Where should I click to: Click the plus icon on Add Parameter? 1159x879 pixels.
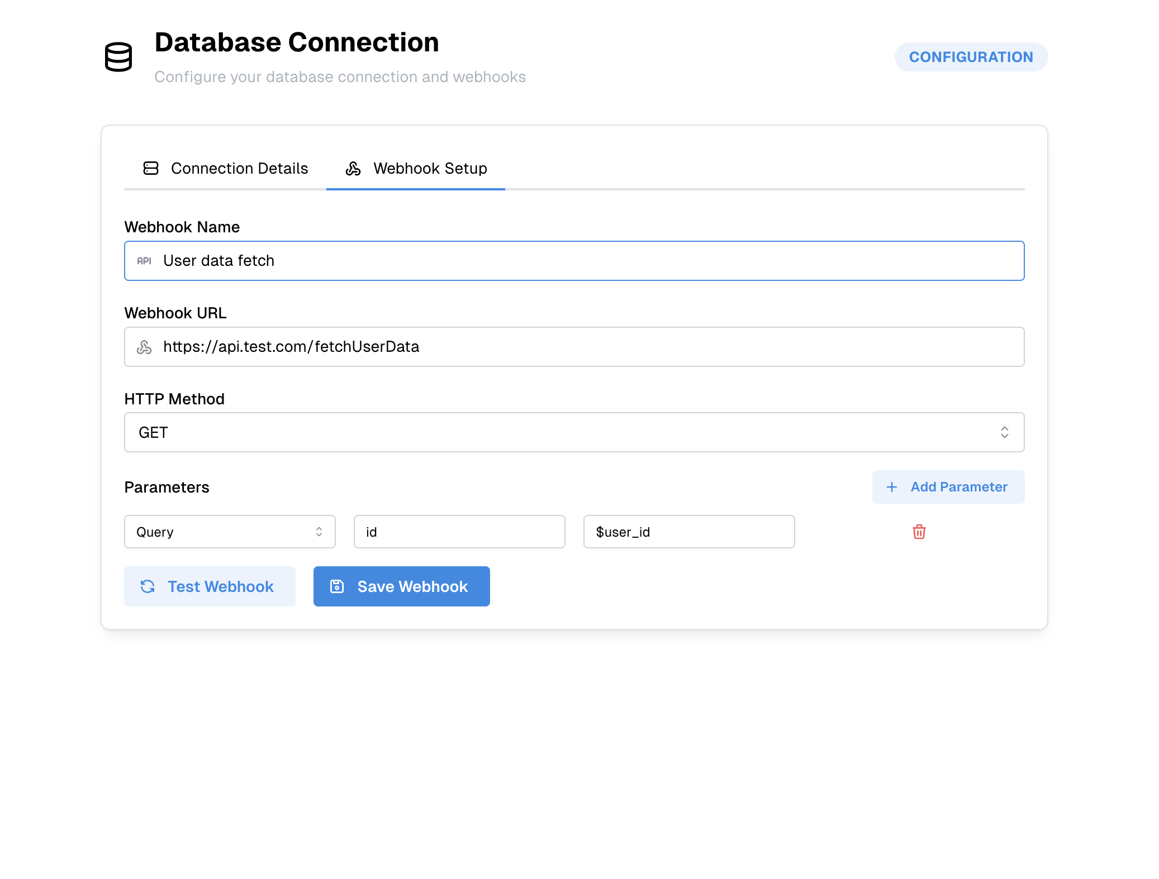(x=892, y=487)
